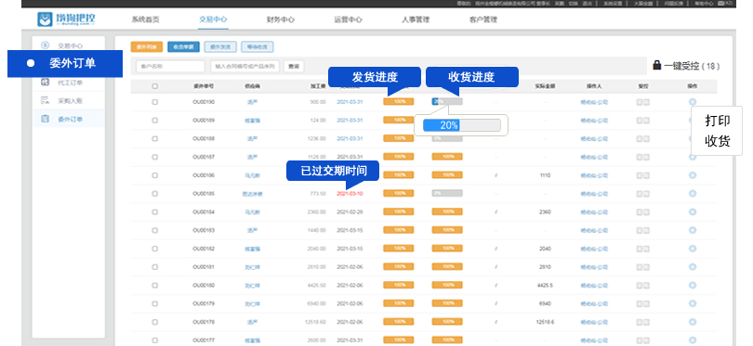Open the gear menu for order OU00179
This screenshot has height=346, width=753.
click(x=692, y=304)
